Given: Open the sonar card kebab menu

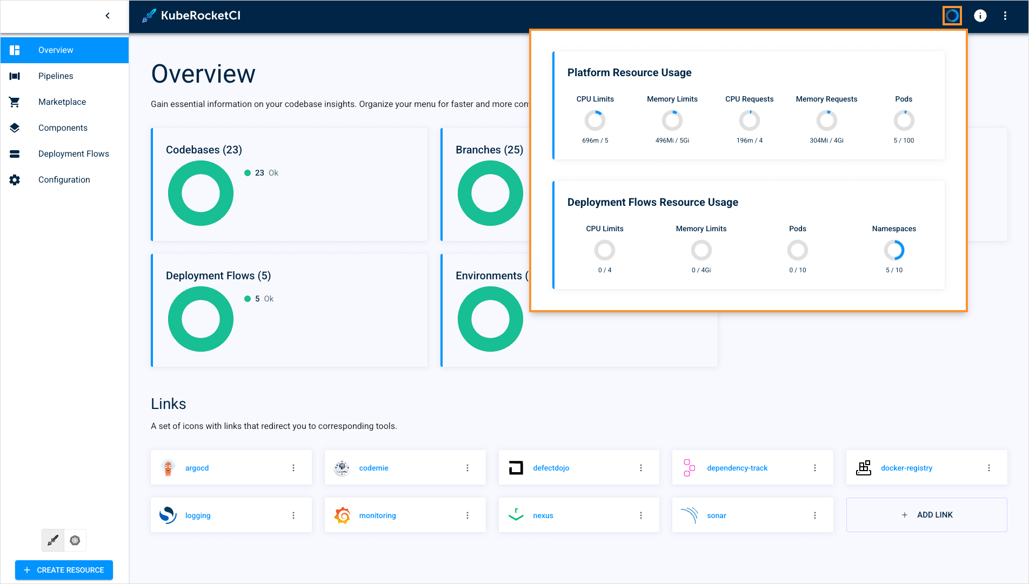Looking at the screenshot, I should tap(815, 515).
